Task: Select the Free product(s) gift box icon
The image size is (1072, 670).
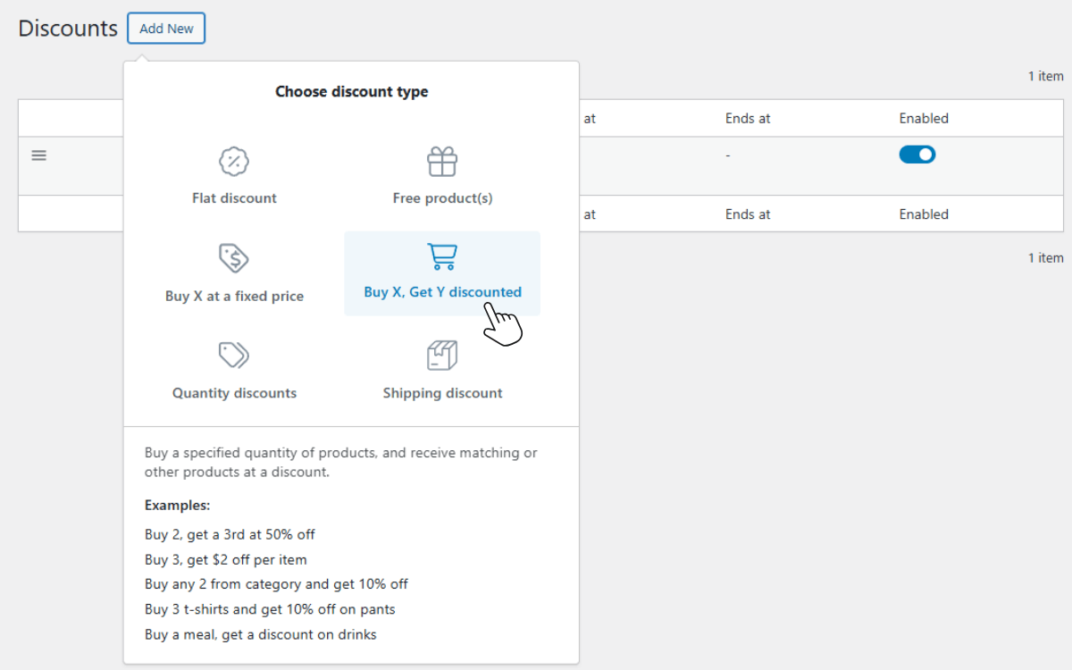Action: (x=442, y=162)
